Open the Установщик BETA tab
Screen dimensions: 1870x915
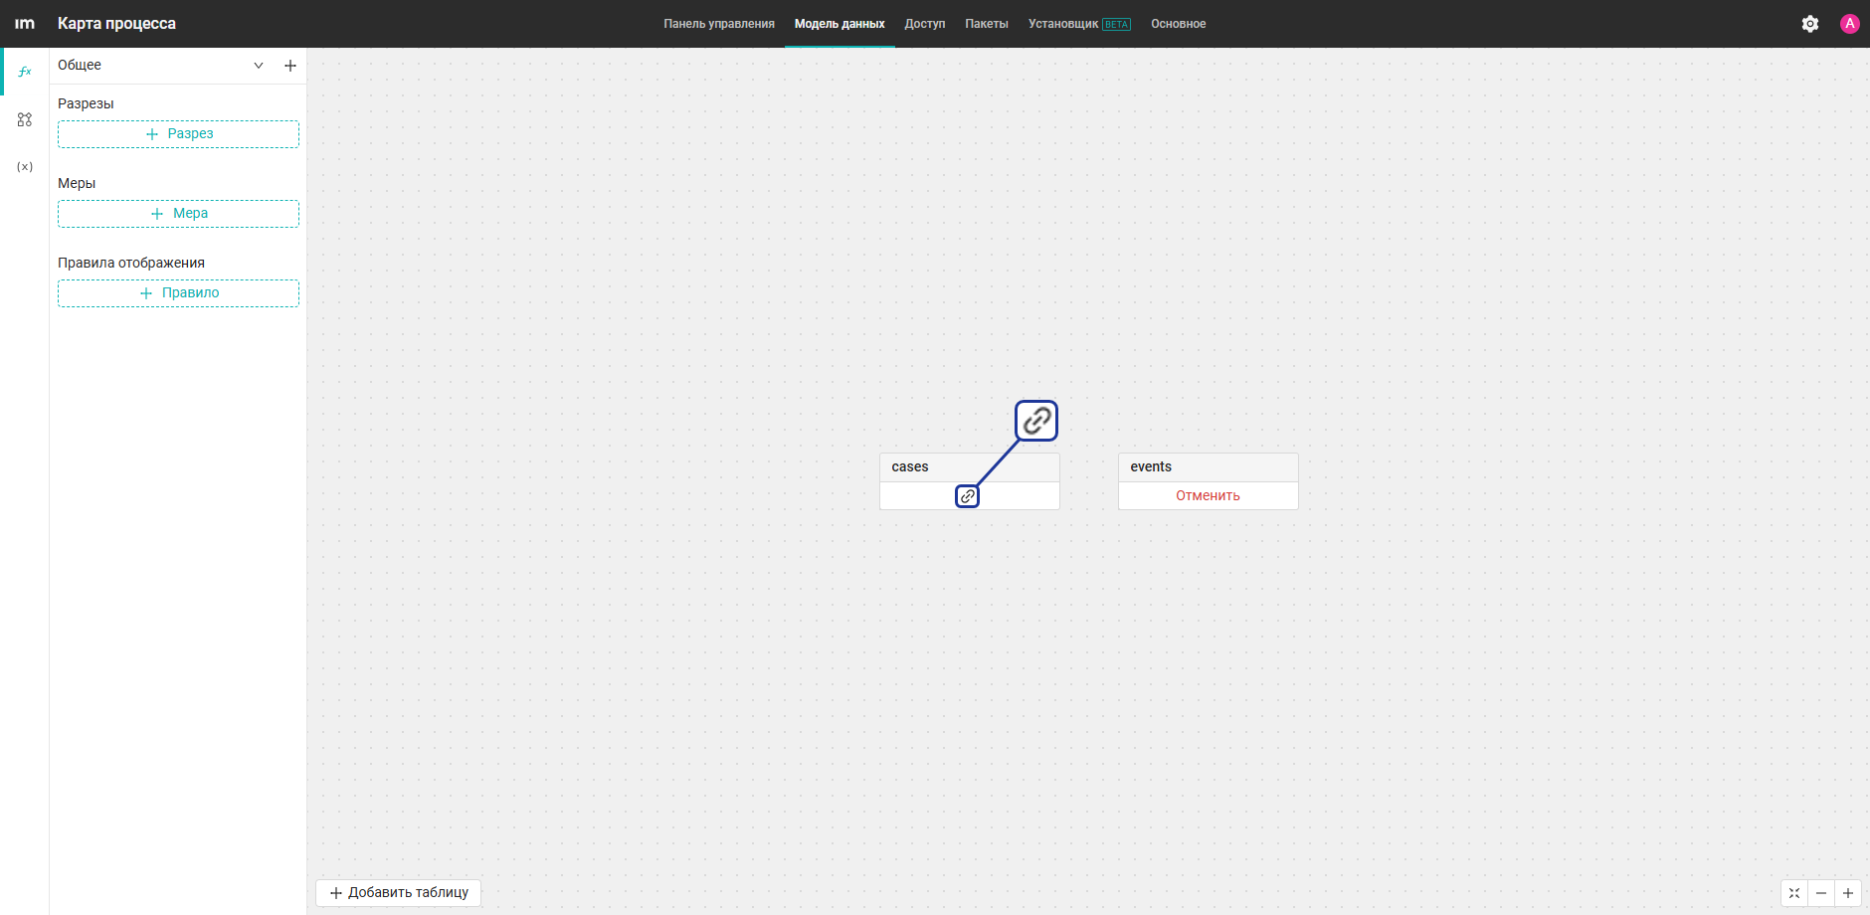point(1079,24)
